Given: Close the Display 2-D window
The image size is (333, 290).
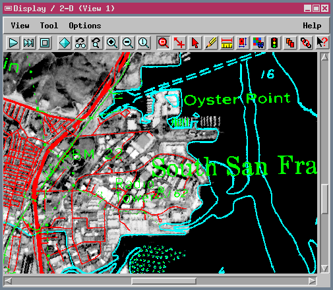Looking at the screenshot, I should coord(325,9).
